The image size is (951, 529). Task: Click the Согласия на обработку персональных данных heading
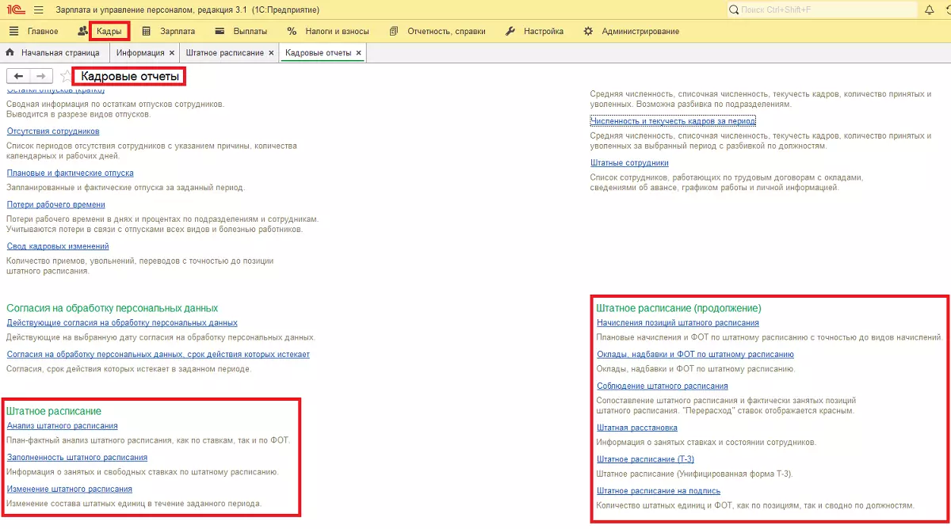click(112, 307)
